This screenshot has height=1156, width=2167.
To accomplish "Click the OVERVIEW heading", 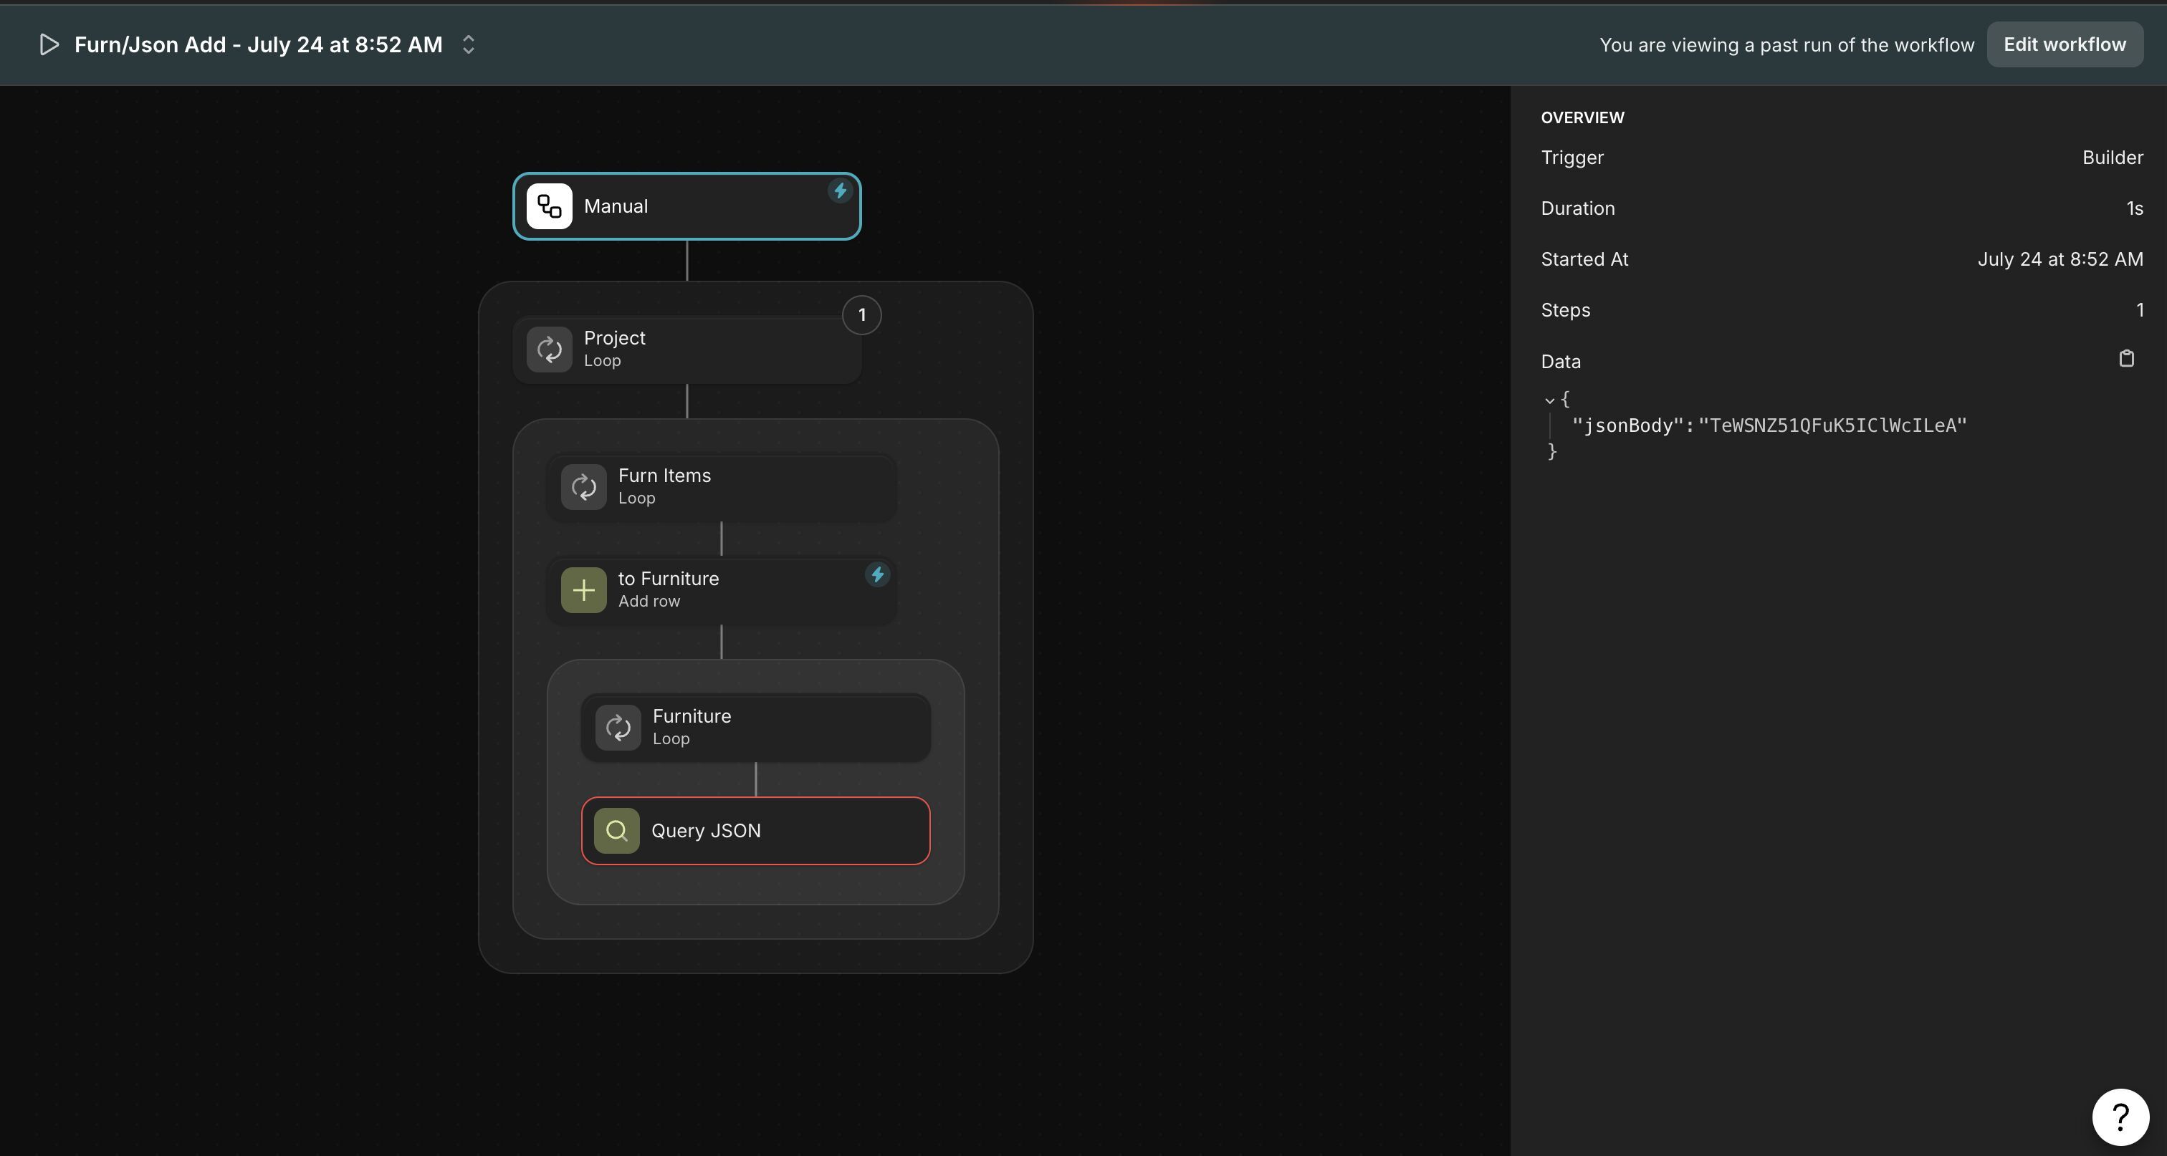I will pos(1582,117).
